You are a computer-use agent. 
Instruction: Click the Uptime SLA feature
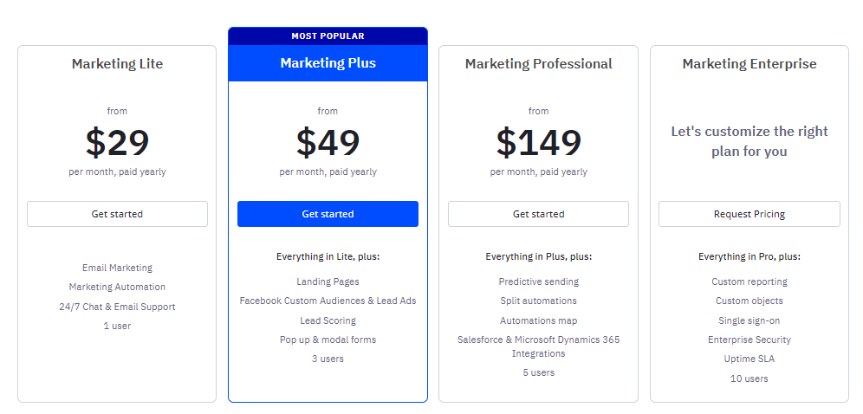[749, 359]
